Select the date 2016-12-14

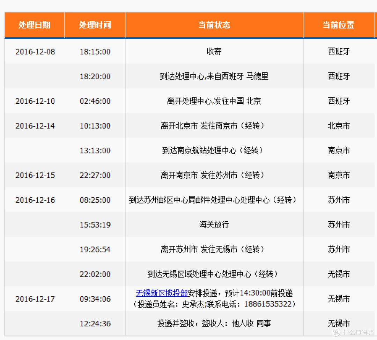[35, 126]
